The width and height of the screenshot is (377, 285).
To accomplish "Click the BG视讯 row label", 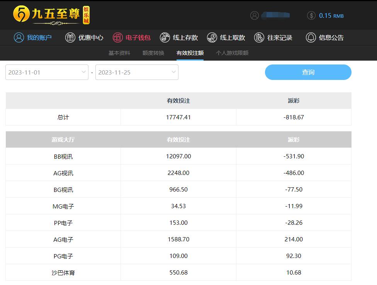I will pyautogui.click(x=63, y=190).
